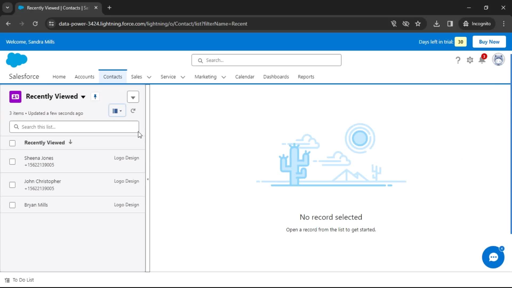Click the tracking protection icon in address bar
Viewport: 512px width, 288px height.
(394, 24)
